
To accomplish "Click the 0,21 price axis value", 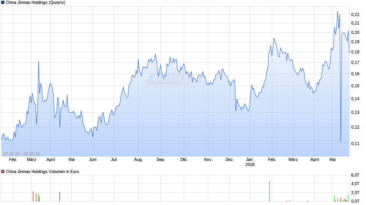I will 355,23.
